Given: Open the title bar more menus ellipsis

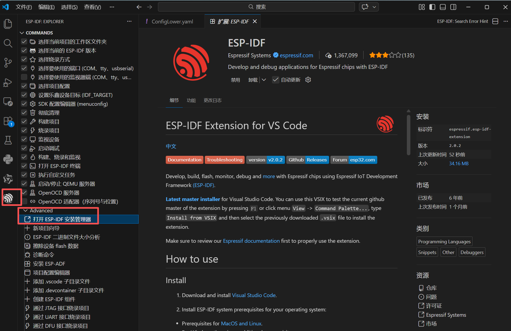Looking at the screenshot, I should click(112, 7).
